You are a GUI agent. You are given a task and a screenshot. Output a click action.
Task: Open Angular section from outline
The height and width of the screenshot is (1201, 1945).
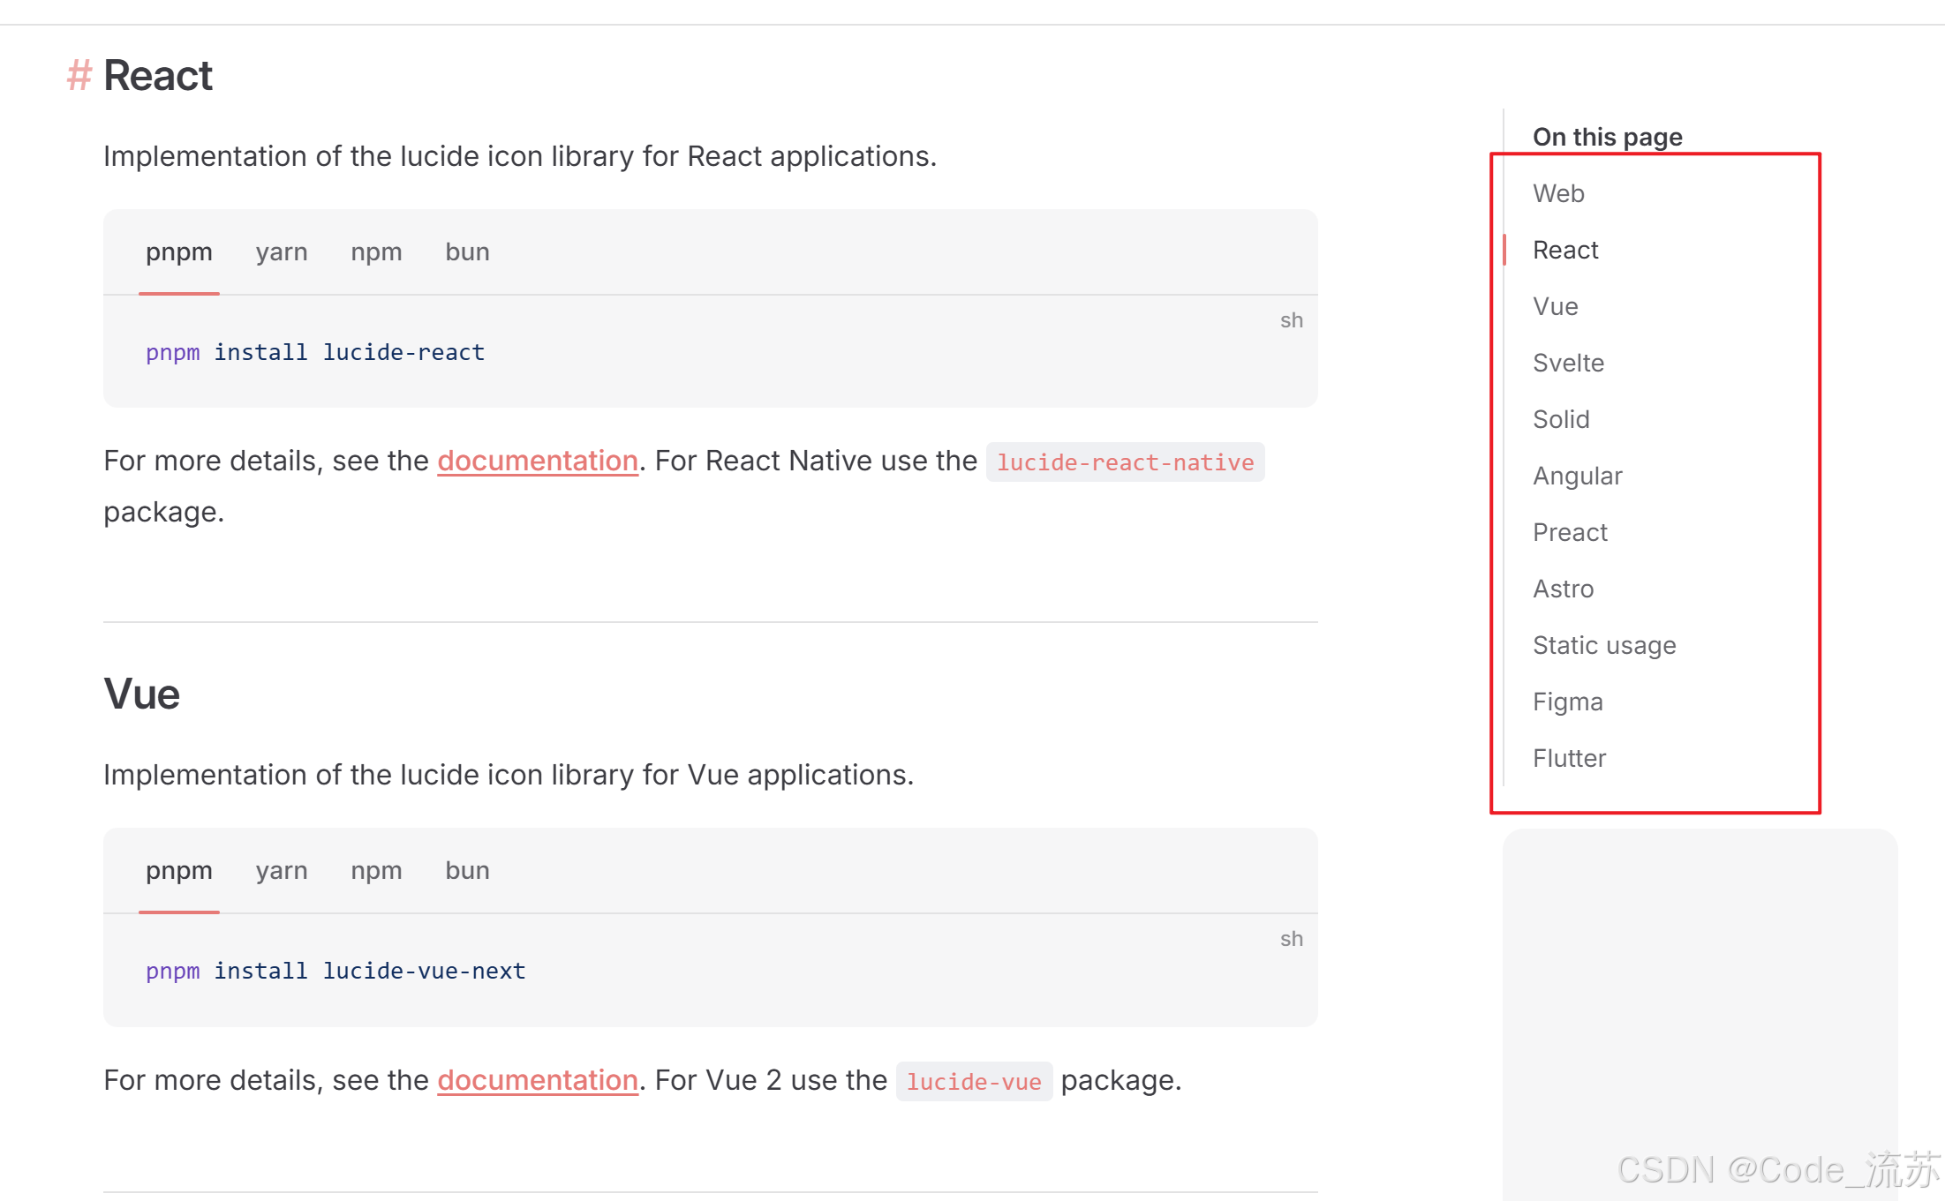(1577, 477)
